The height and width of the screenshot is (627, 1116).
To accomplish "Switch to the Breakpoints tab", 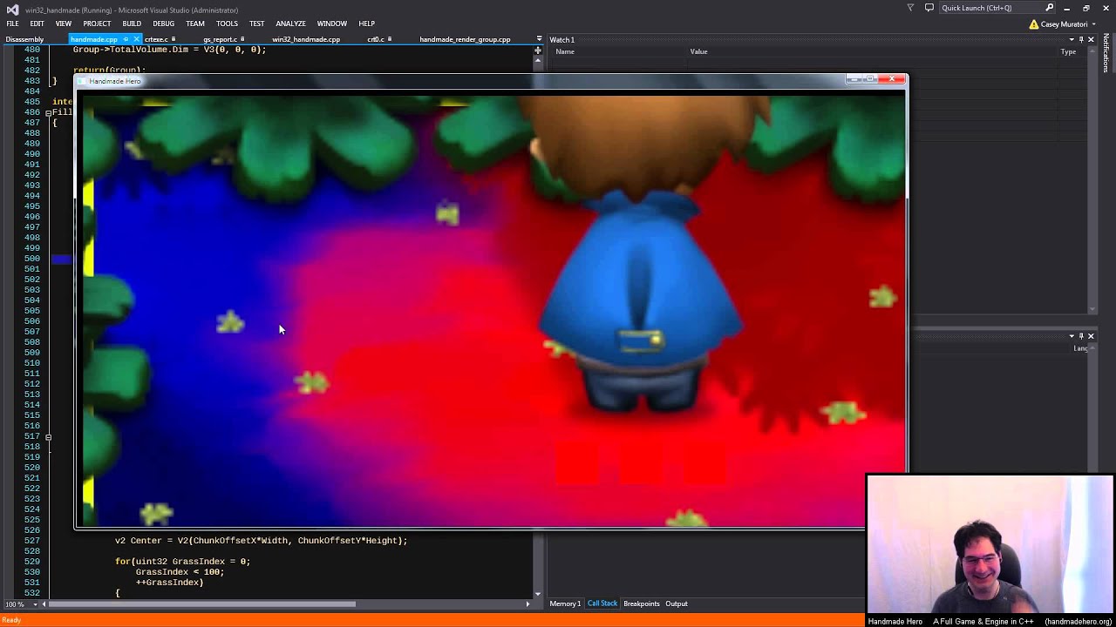I will pos(641,603).
